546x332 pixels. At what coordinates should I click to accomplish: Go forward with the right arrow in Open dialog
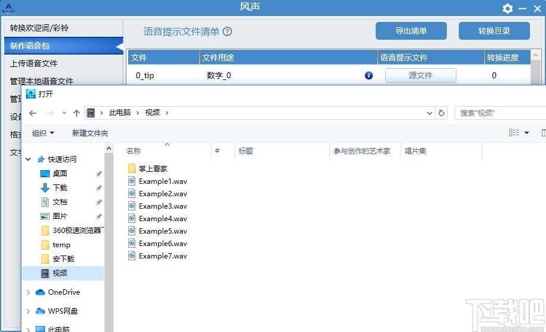[50, 113]
